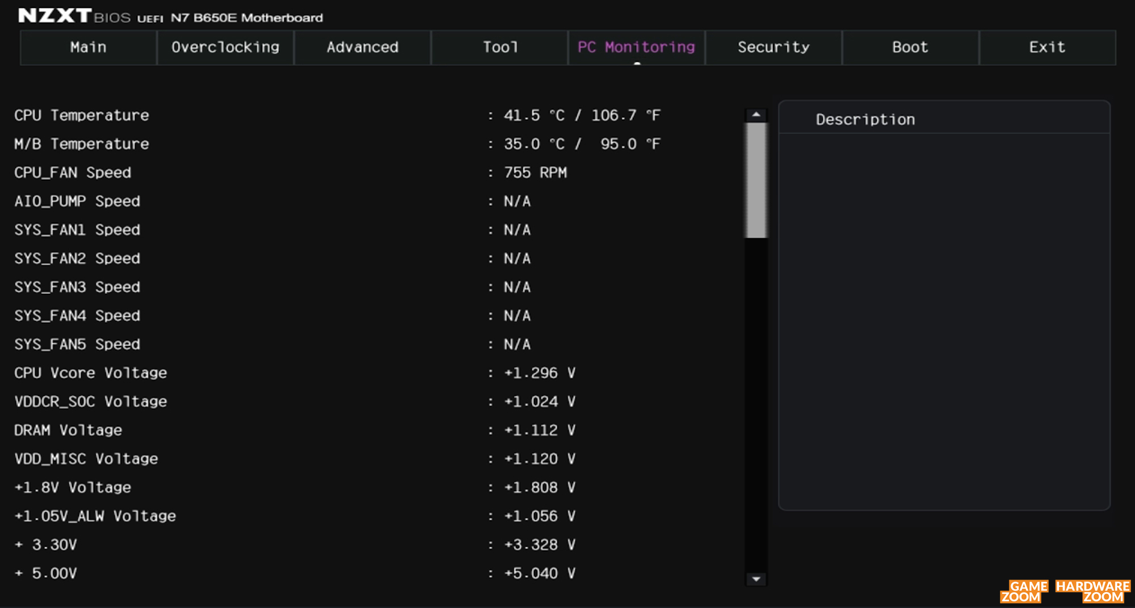The height and width of the screenshot is (608, 1135).
Task: Click the scrollbar up arrow
Action: click(x=756, y=115)
